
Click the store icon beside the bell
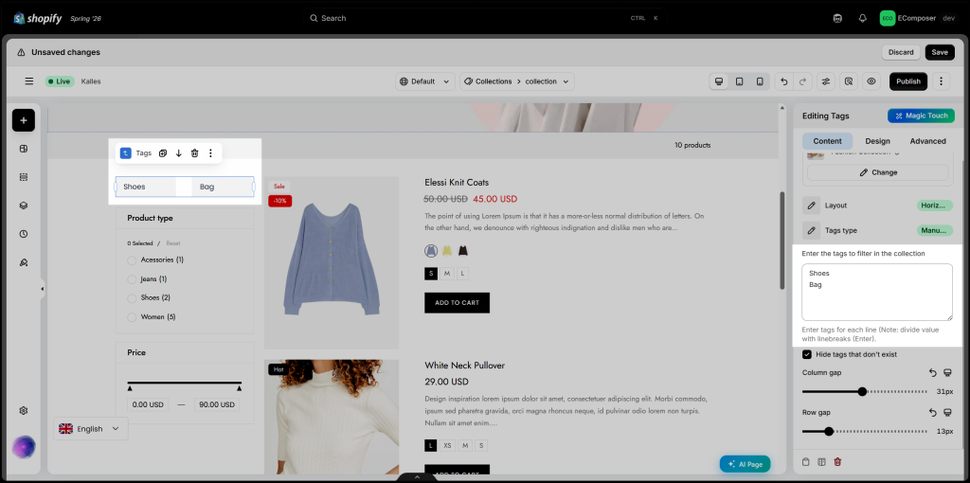click(x=837, y=18)
